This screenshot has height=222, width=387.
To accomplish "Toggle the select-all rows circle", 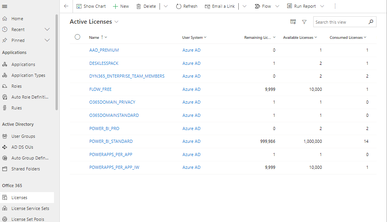I will point(77,37).
